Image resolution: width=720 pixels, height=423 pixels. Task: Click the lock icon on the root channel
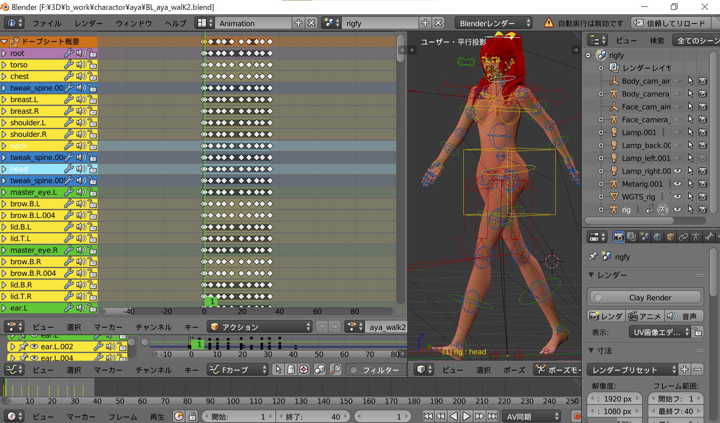[x=92, y=53]
